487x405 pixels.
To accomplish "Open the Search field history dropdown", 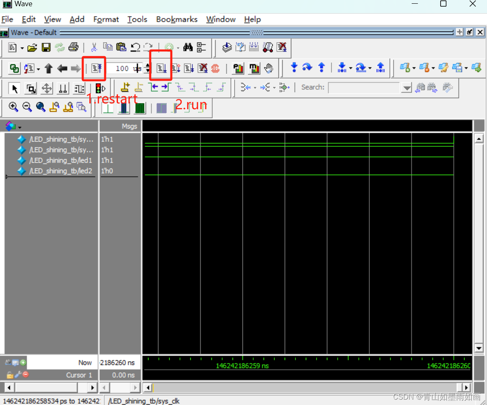I will (406, 87).
